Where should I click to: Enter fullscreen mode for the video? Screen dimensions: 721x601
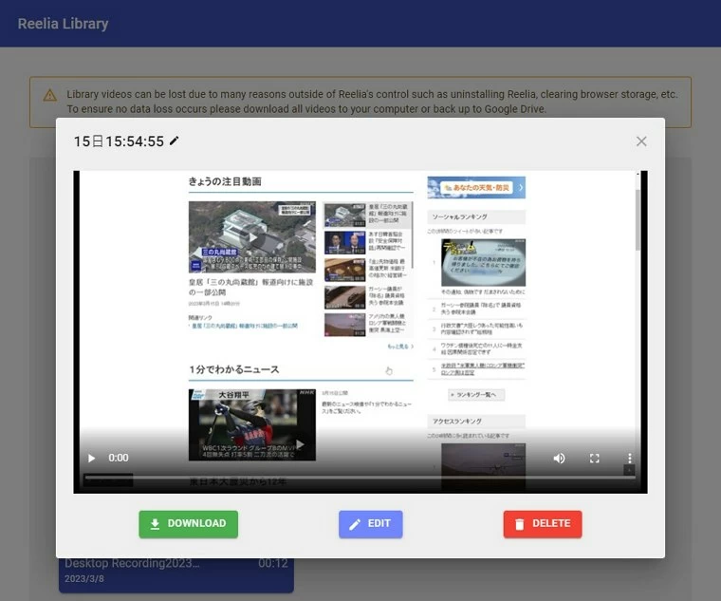point(594,458)
